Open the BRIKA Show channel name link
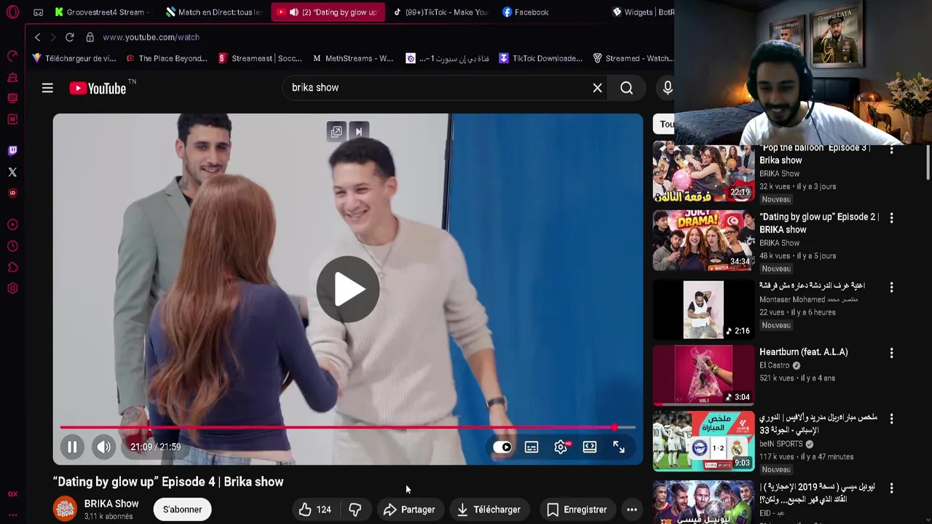 coord(111,504)
